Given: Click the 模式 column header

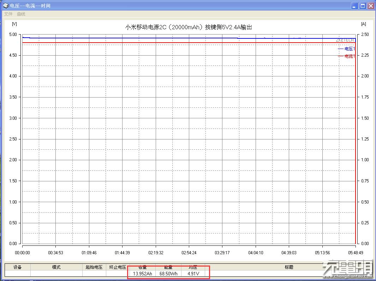Looking at the screenshot, I should (56, 267).
